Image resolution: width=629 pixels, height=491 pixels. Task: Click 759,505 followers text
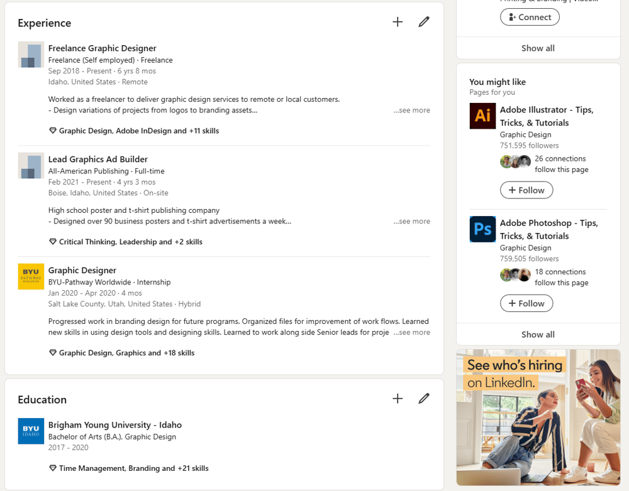click(x=529, y=259)
